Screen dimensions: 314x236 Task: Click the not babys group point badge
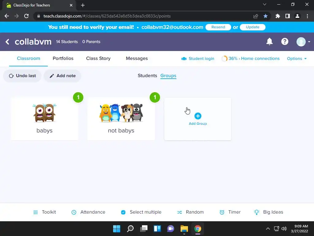[155, 97]
